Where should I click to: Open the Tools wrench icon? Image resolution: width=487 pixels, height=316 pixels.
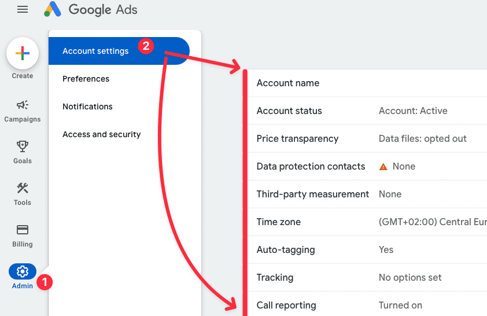(x=23, y=188)
